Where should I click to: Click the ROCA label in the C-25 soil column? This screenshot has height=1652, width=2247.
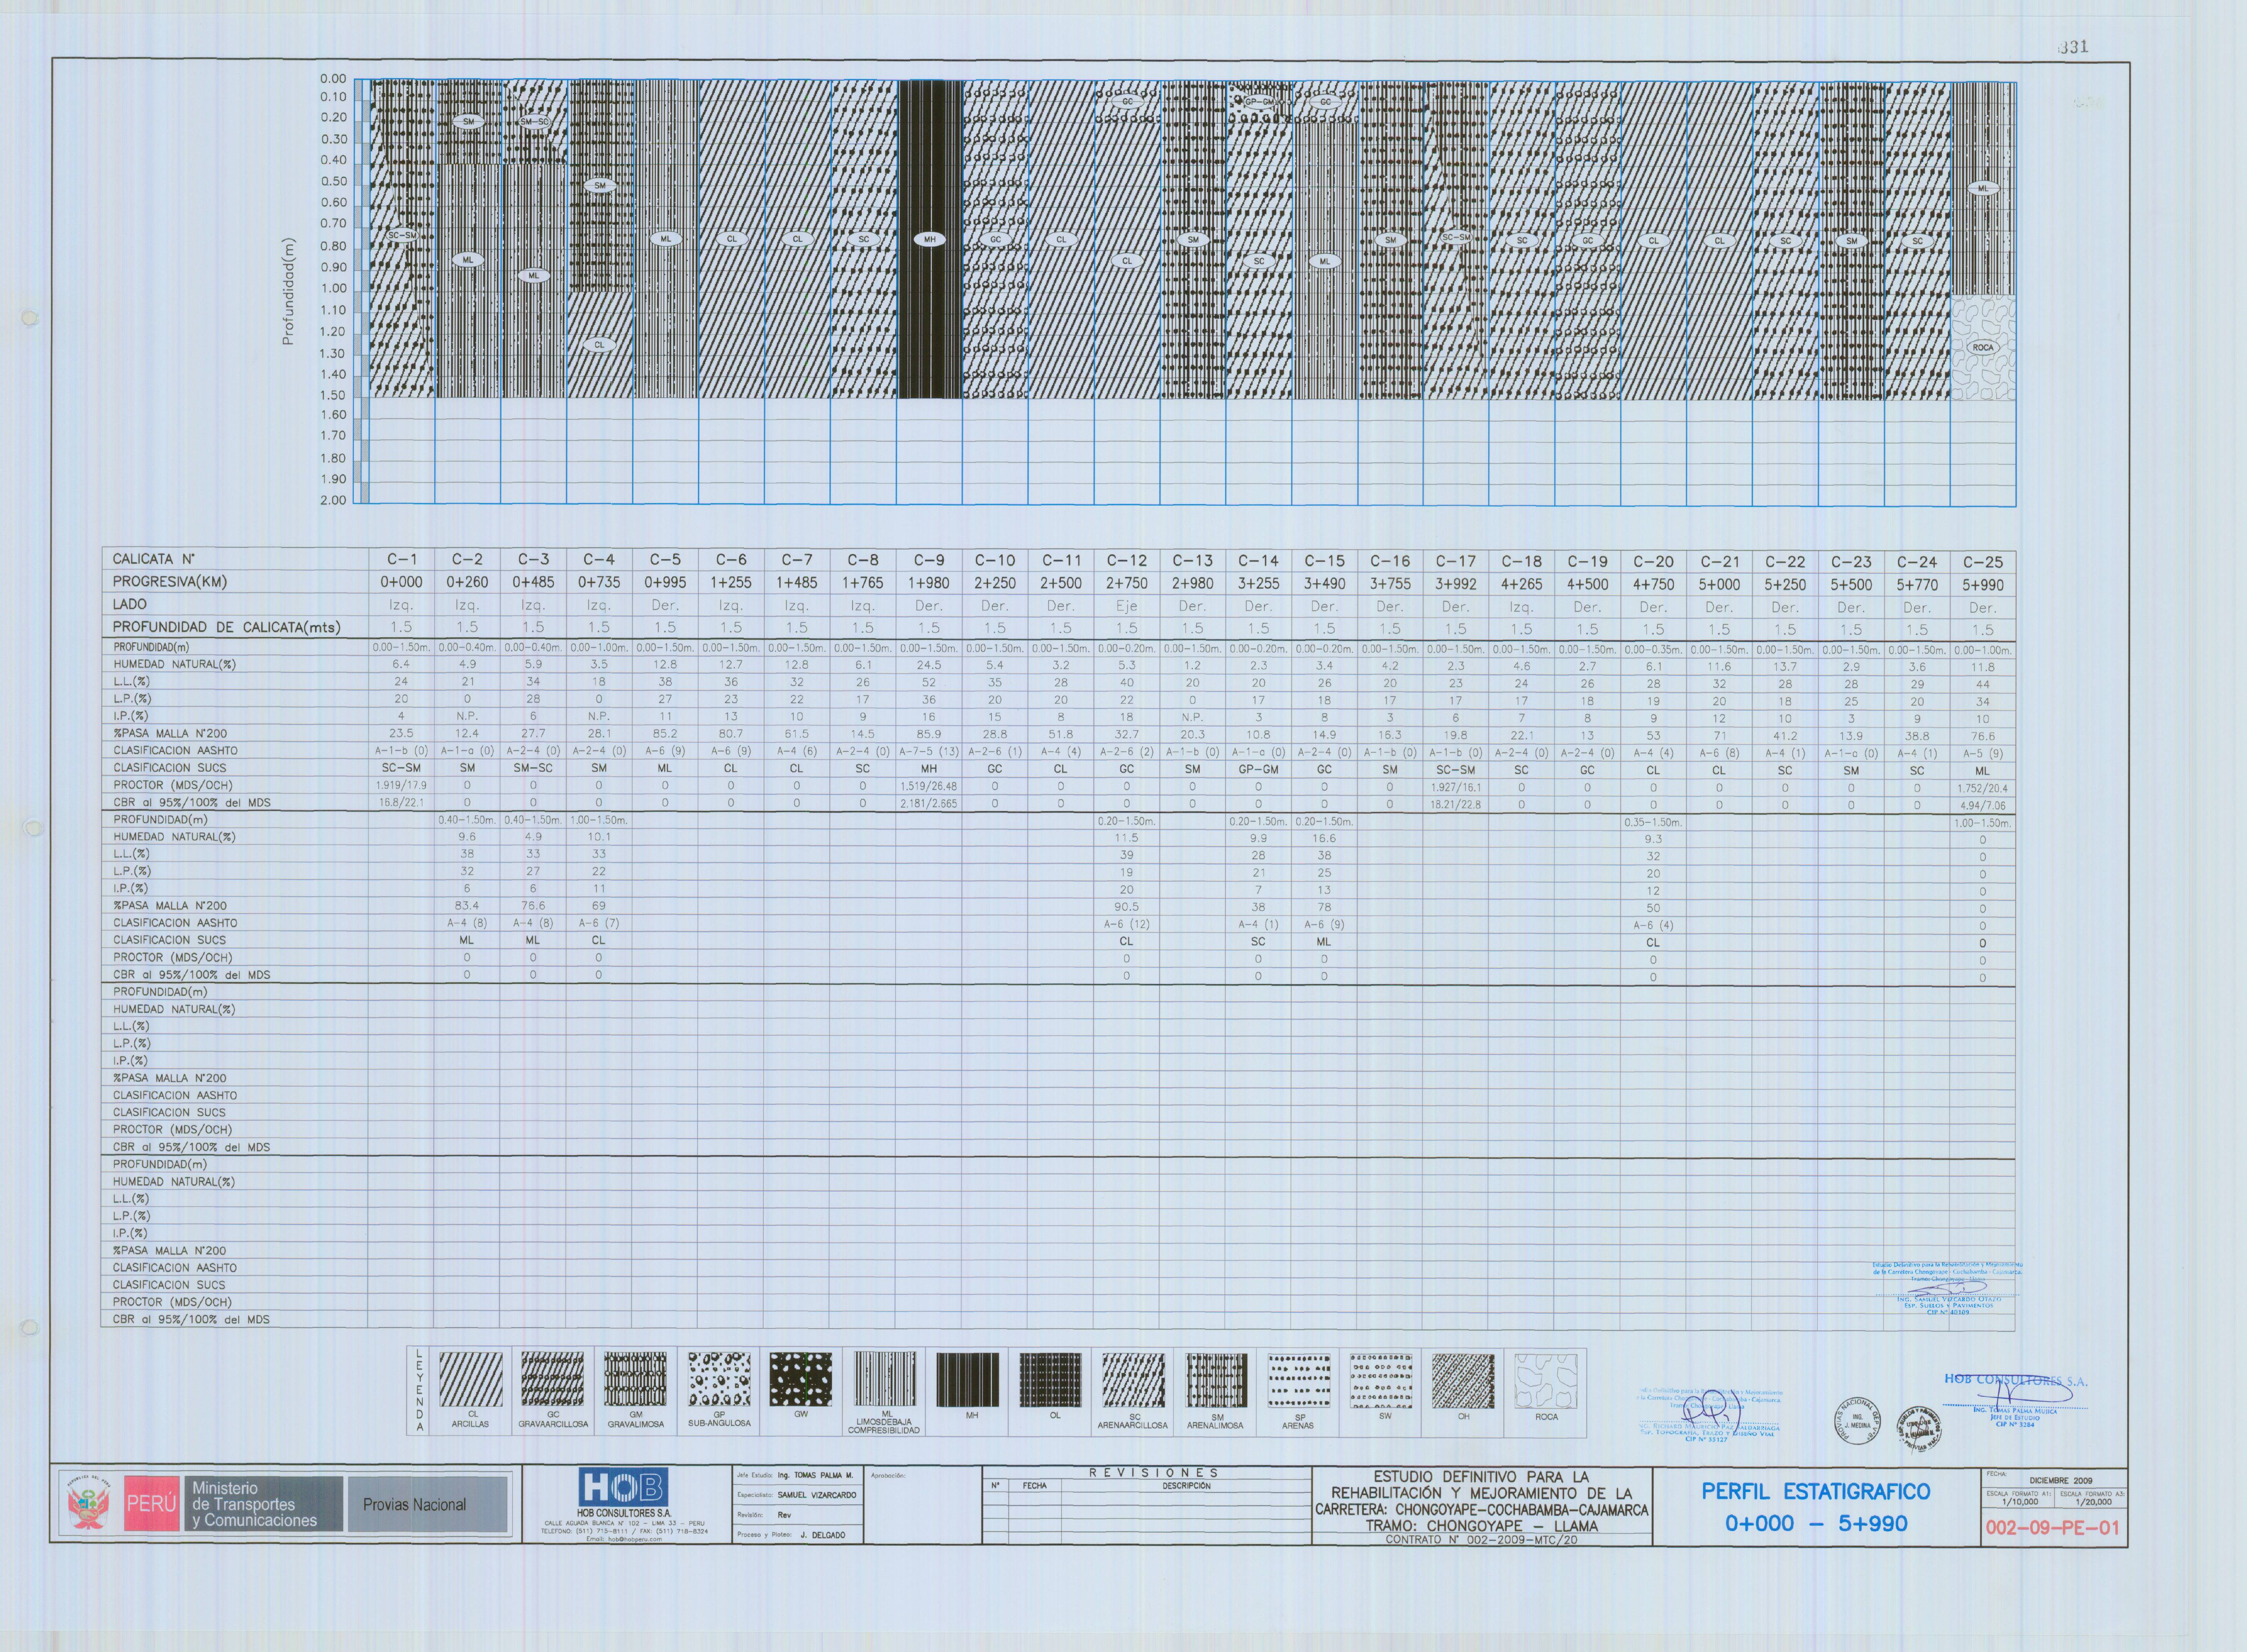click(1983, 348)
